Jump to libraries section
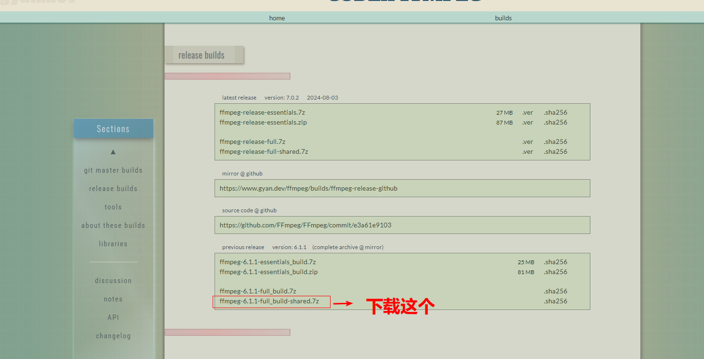This screenshot has width=704, height=359. [113, 244]
